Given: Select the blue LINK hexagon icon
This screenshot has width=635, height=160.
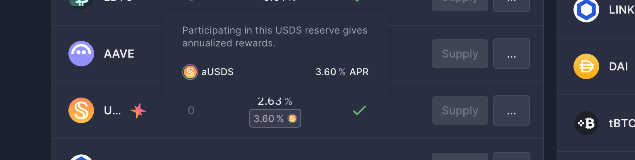Looking at the screenshot, I should pos(586,10).
